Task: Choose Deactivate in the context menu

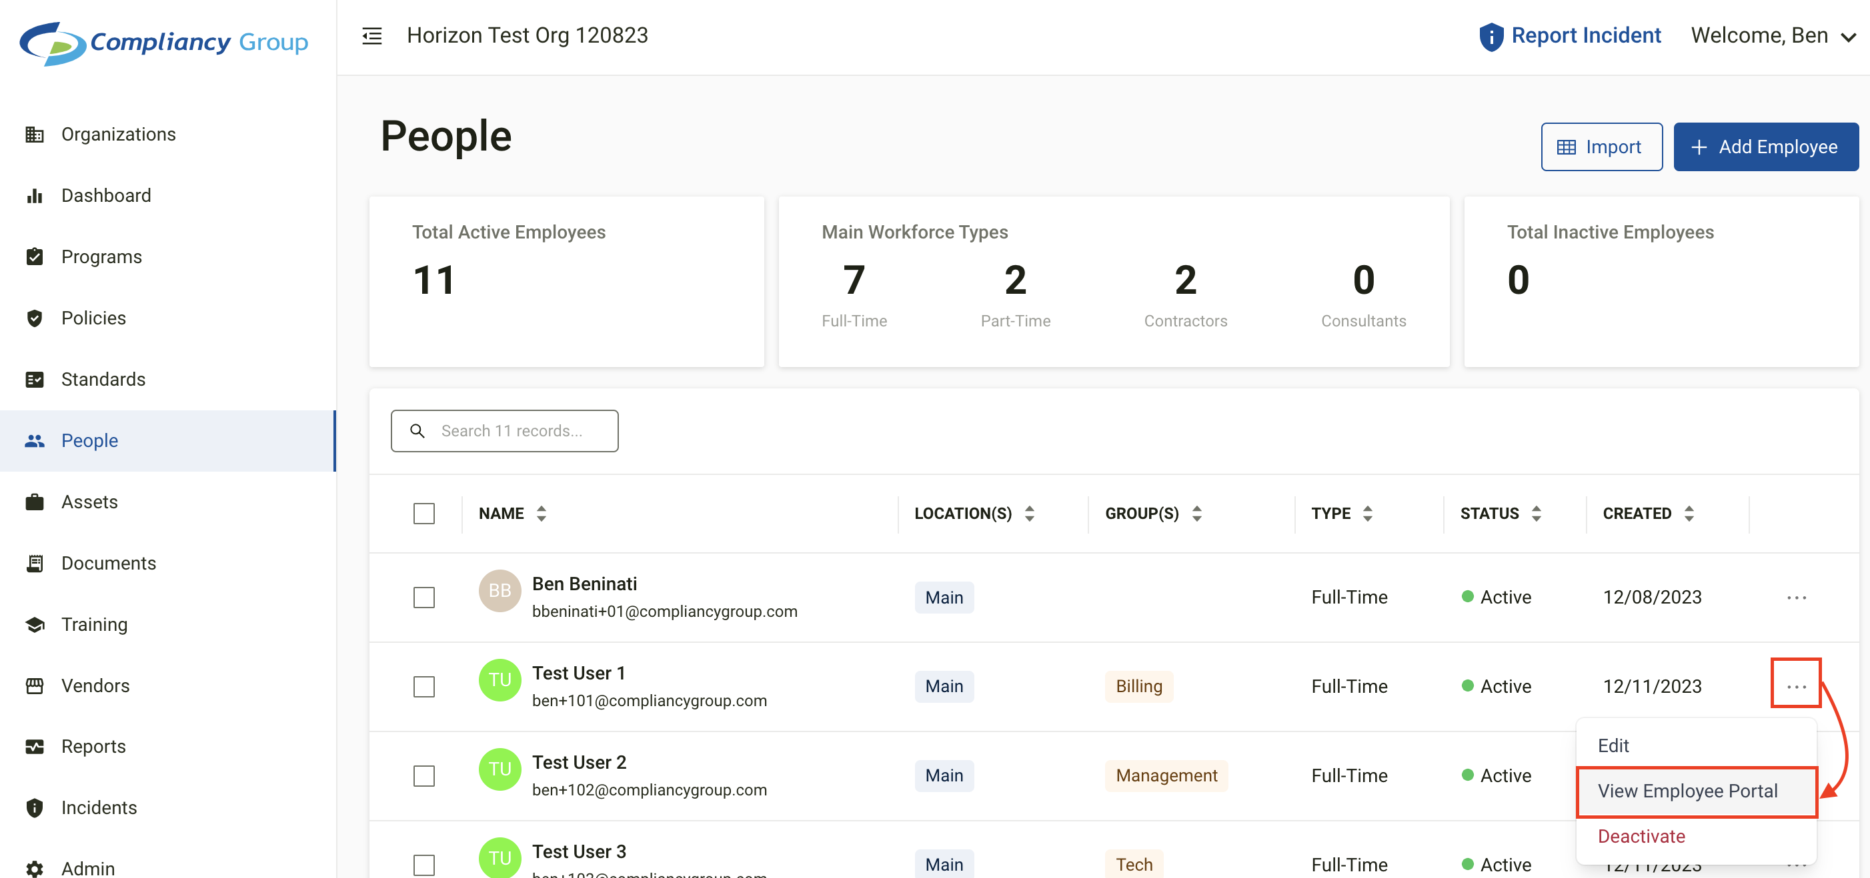Action: tap(1641, 836)
